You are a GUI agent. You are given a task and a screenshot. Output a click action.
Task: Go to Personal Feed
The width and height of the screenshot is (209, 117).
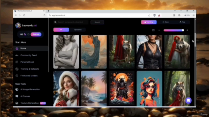point(27,62)
